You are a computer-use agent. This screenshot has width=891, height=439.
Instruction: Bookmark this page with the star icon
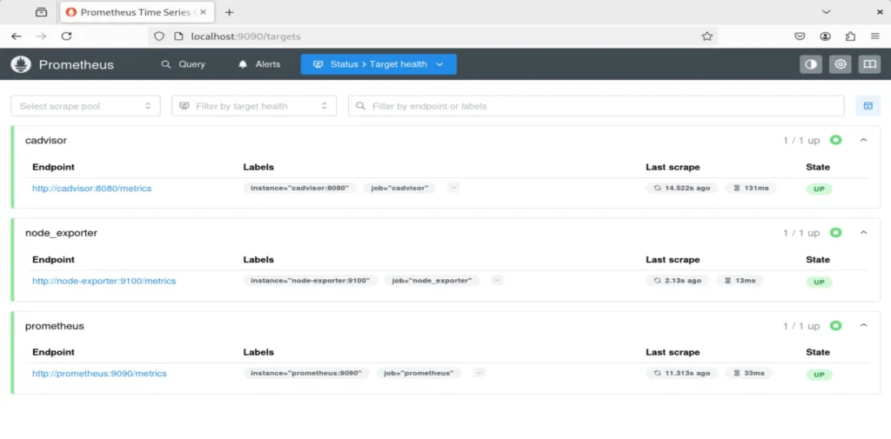tap(707, 37)
